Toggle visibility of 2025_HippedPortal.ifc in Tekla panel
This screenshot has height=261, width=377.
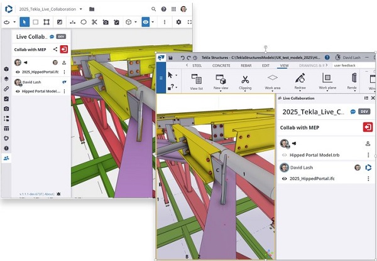285,179
